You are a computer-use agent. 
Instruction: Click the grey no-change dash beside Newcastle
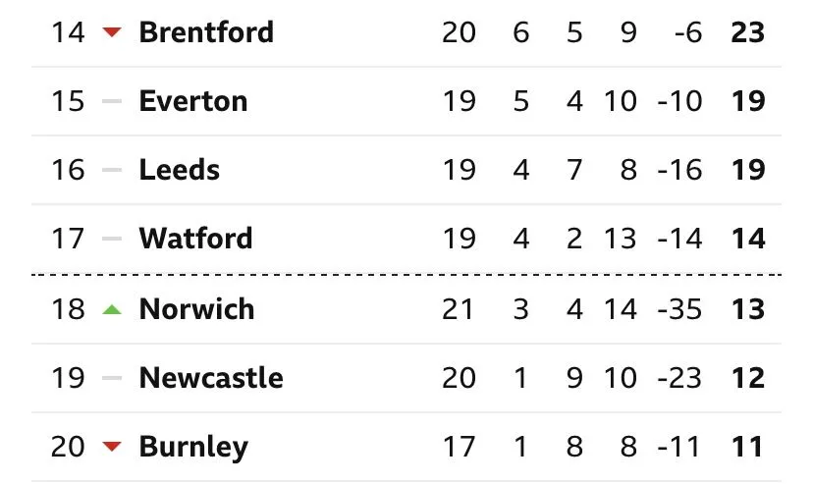[112, 378]
